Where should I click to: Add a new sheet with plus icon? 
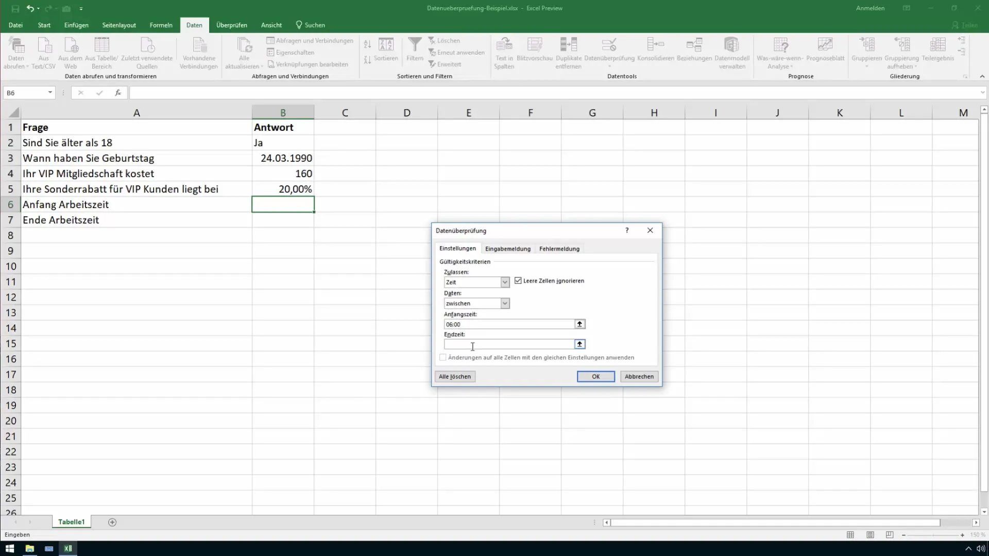click(x=112, y=522)
